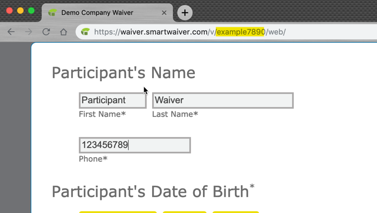
Task: Open the middle yellow date of birth dropdown
Action: point(184,212)
